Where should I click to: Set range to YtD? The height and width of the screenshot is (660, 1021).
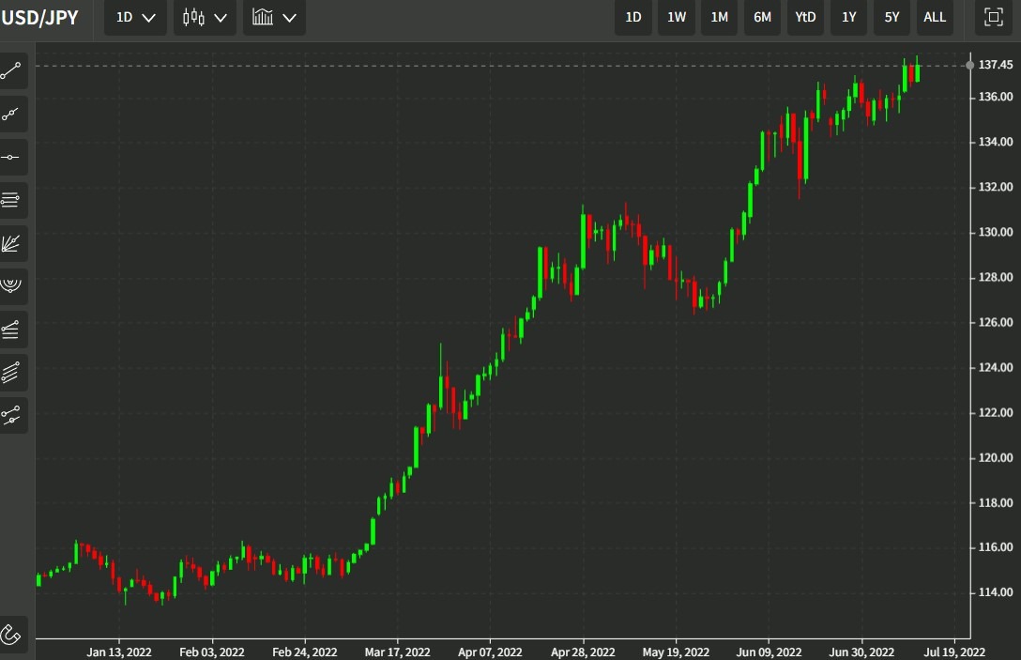point(805,17)
